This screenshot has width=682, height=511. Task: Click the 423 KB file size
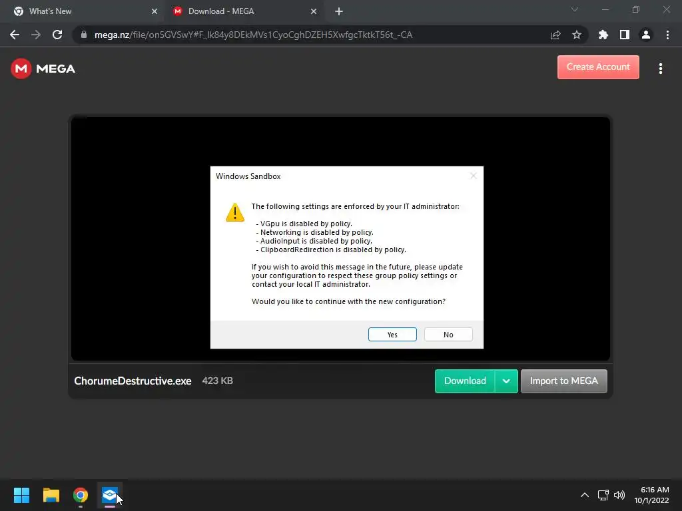[218, 381]
